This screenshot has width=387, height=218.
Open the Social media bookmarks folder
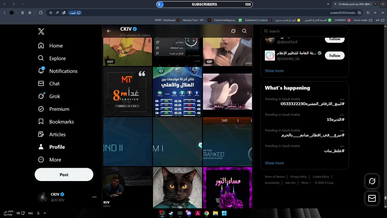(363, 20)
